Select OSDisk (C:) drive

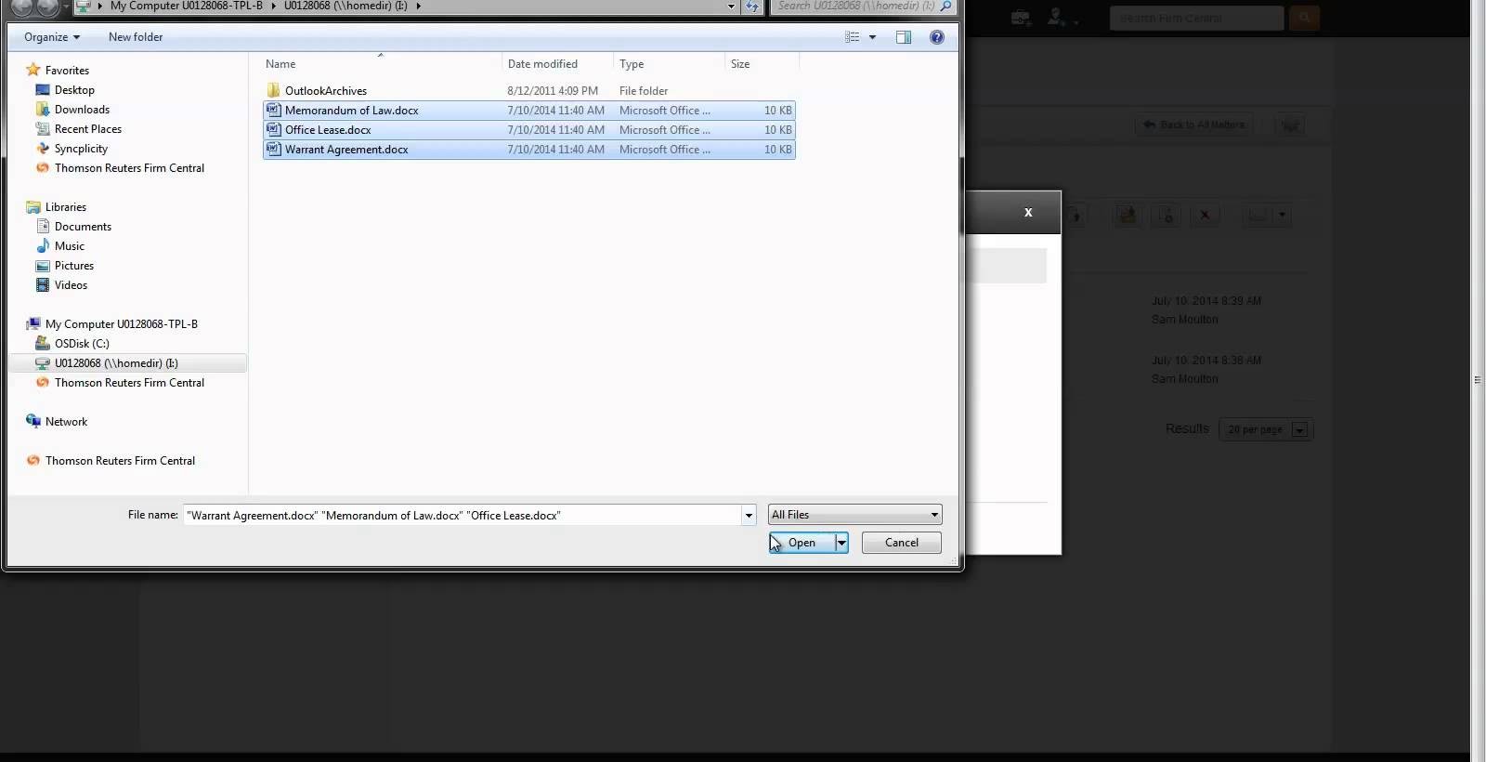tap(82, 344)
